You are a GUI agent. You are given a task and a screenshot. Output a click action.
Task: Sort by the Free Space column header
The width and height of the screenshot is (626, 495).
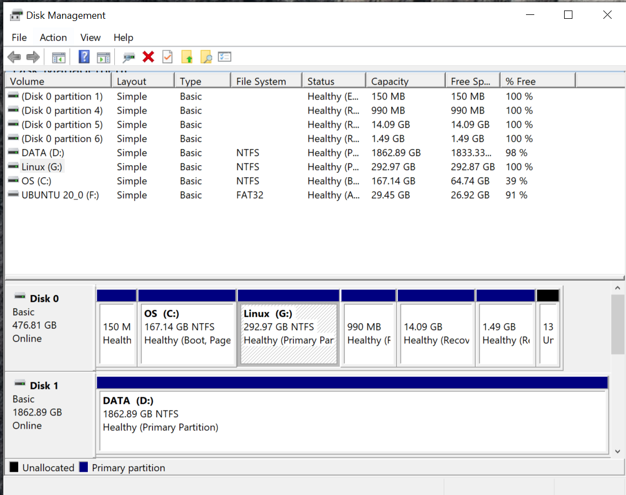pyautogui.click(x=473, y=81)
